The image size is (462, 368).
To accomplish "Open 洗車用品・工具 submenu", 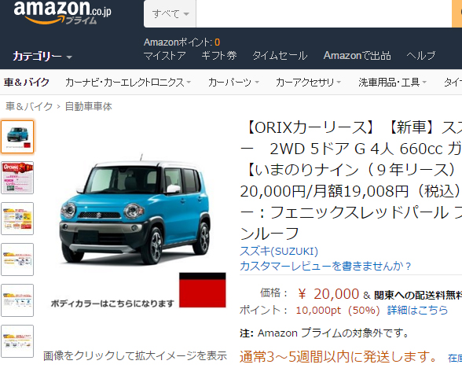I will point(393,83).
